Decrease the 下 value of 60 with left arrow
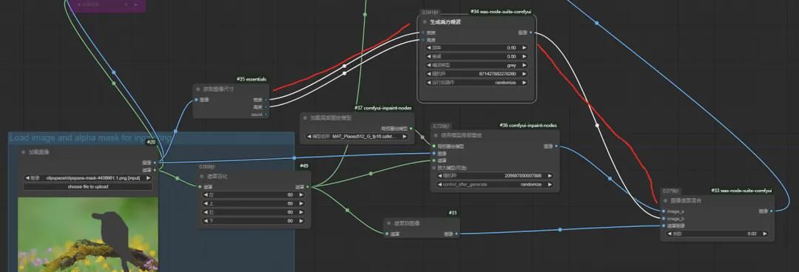Image resolution: width=799 pixels, height=272 pixels. [x=206, y=220]
